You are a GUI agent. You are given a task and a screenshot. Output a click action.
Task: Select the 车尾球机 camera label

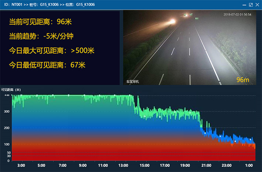tap(133, 82)
